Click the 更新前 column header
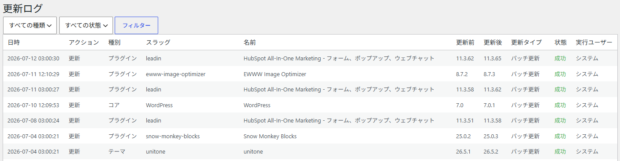 (x=465, y=42)
